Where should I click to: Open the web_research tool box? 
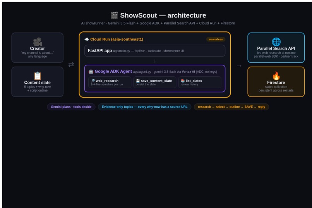(110, 82)
